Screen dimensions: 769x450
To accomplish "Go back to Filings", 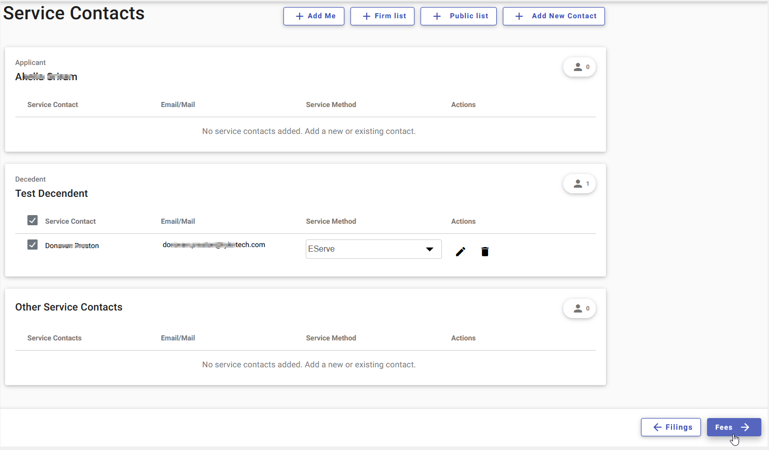I will [x=670, y=427].
